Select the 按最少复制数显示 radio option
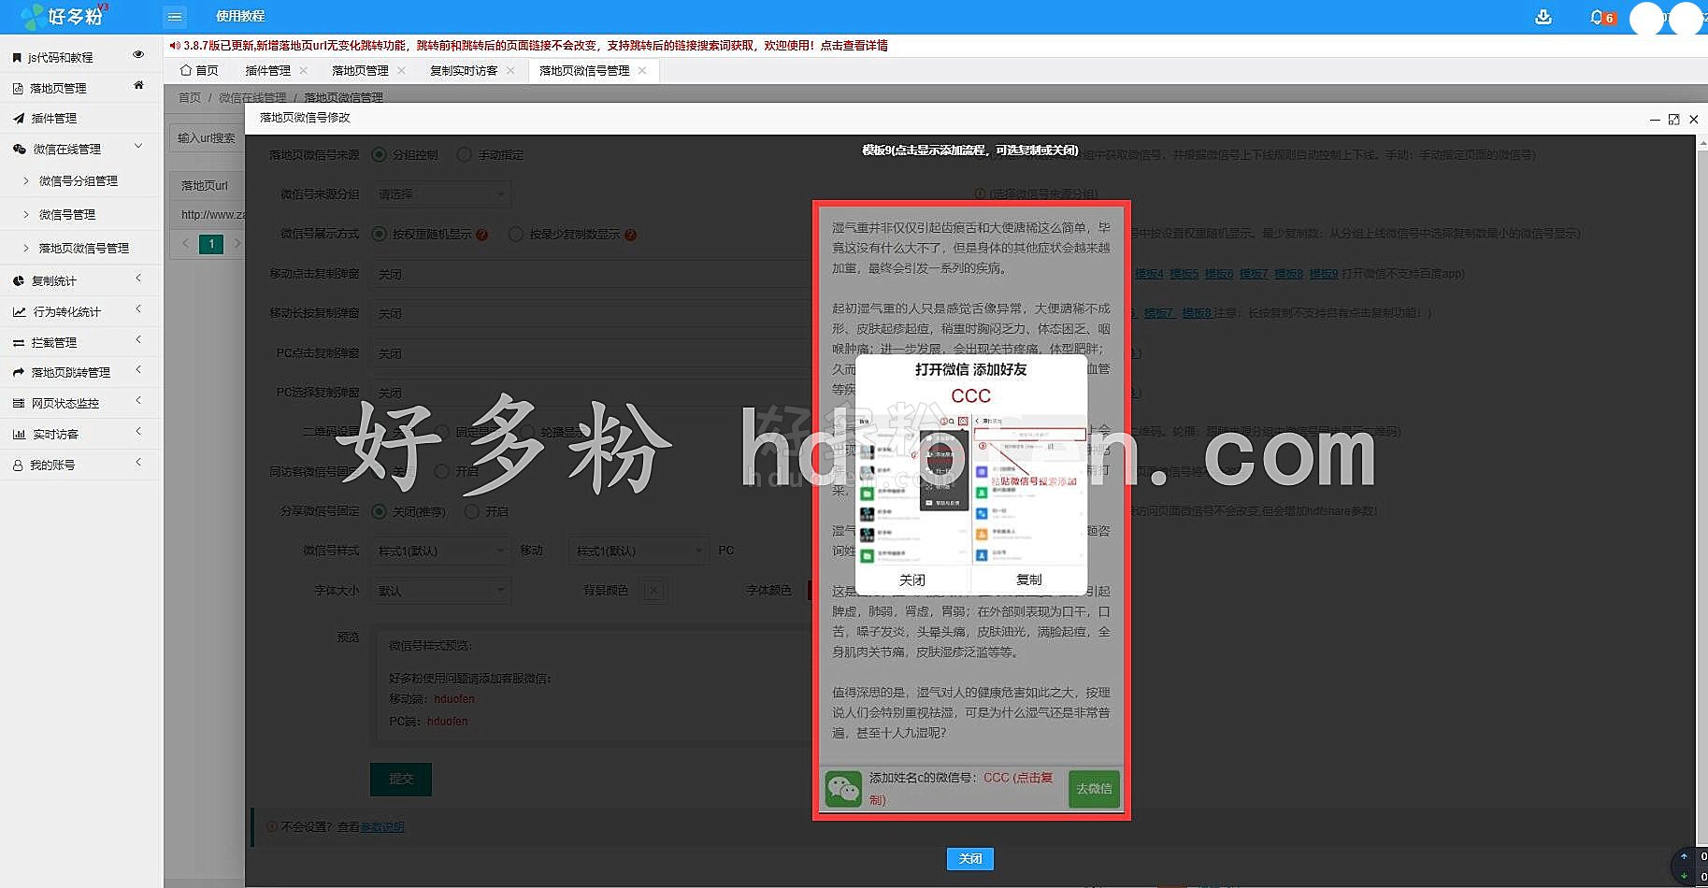 click(x=516, y=235)
